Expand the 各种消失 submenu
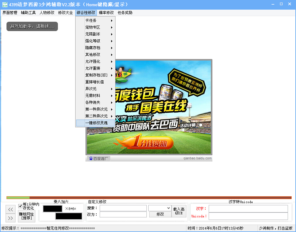Viewport: 296px width, 232px height. click(95, 102)
